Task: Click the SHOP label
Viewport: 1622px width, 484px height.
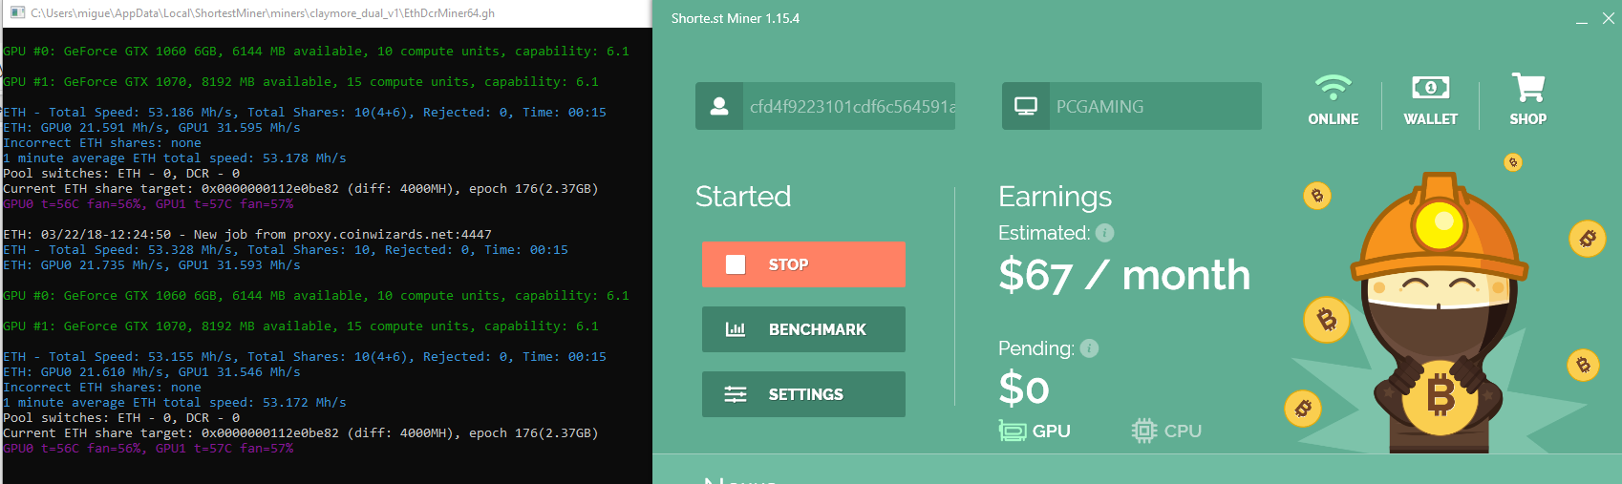Action: click(x=1527, y=119)
